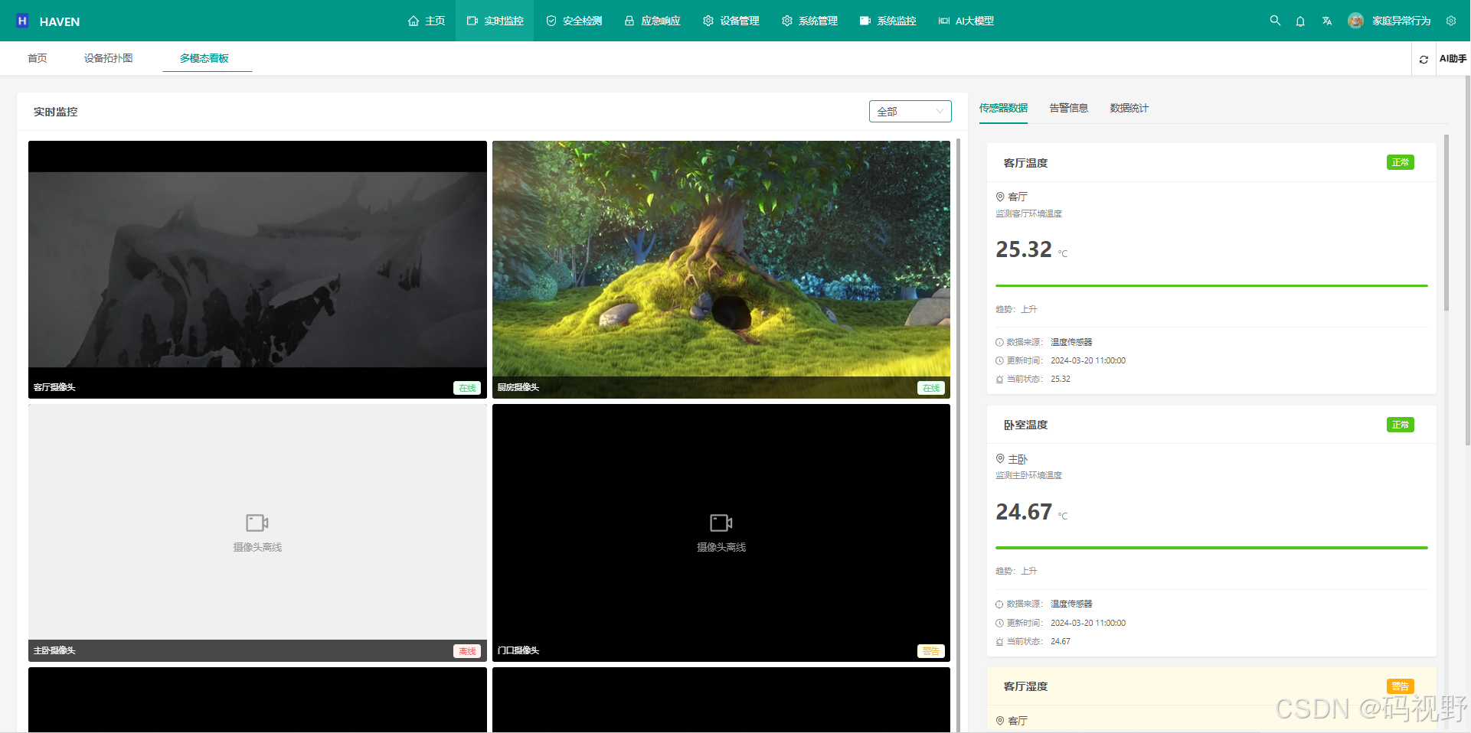Image resolution: width=1471 pixels, height=733 pixels.
Task: Open 设备管理 navigation menu
Action: pyautogui.click(x=731, y=21)
